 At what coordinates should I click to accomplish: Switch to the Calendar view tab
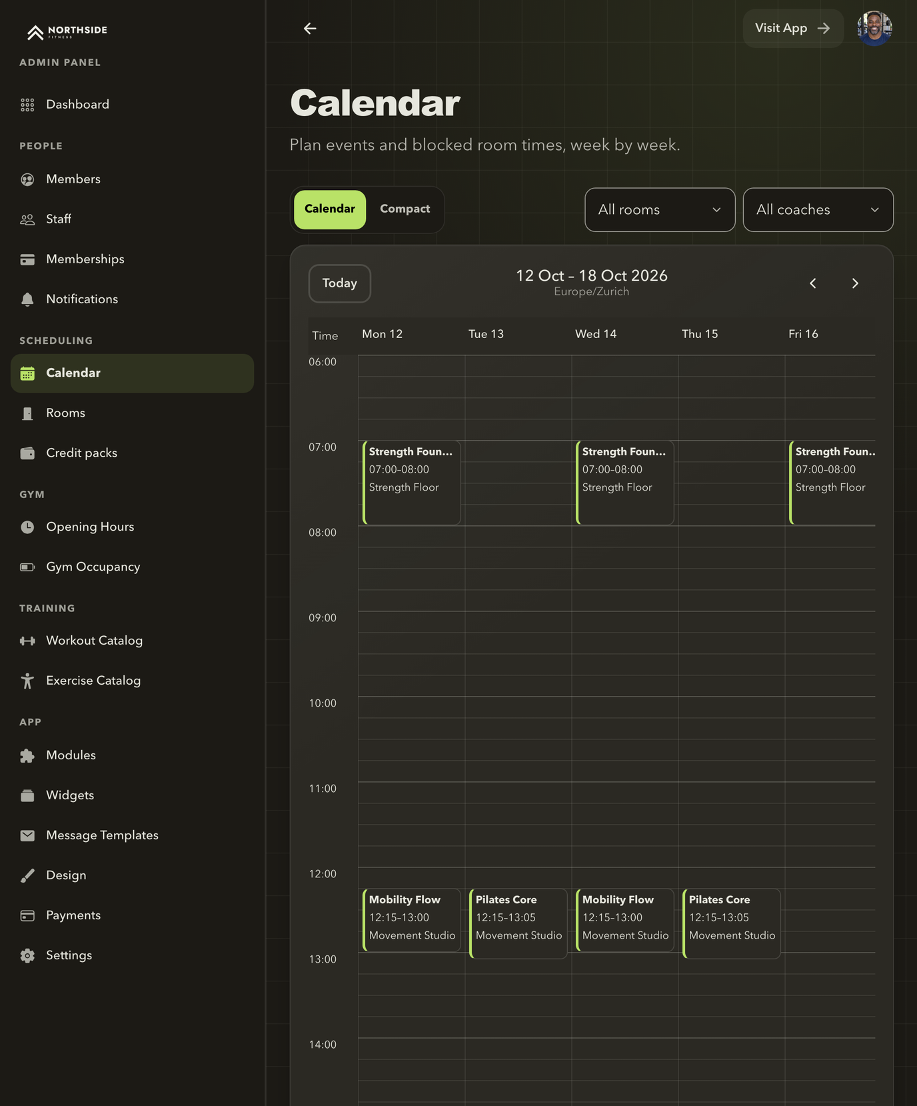[x=330, y=209]
